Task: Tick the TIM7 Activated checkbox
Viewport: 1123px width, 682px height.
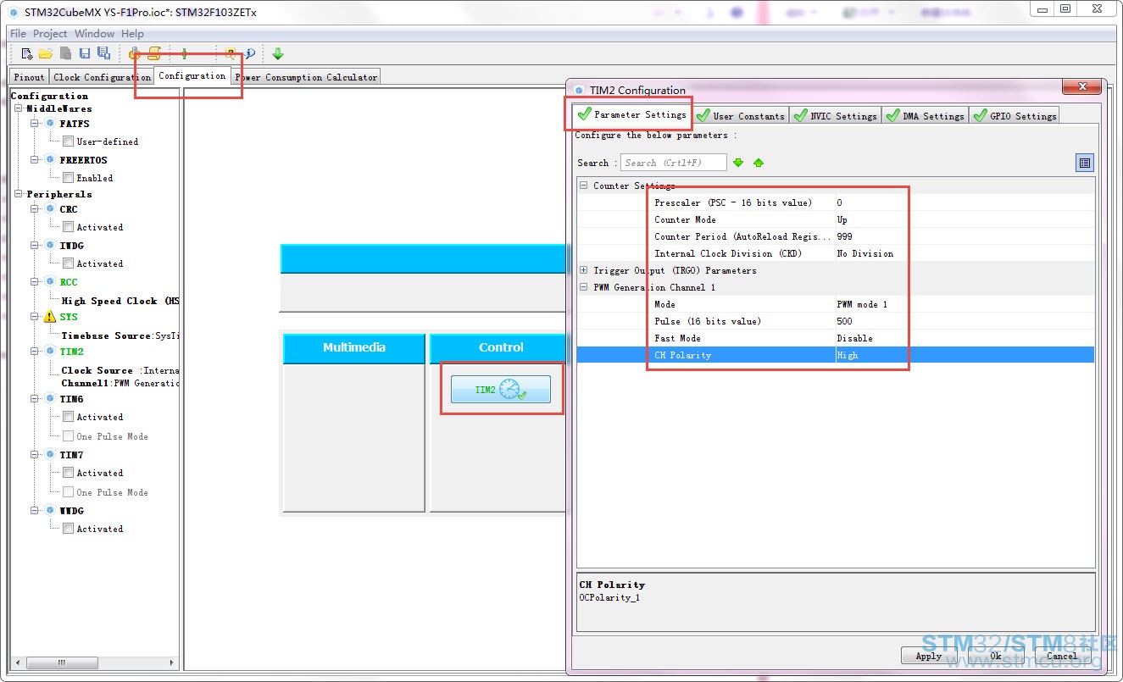Action: click(x=68, y=473)
